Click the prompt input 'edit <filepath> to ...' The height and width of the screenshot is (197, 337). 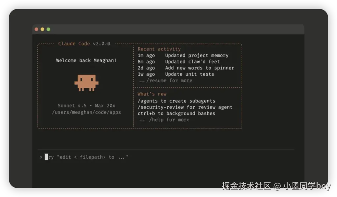(x=87, y=157)
